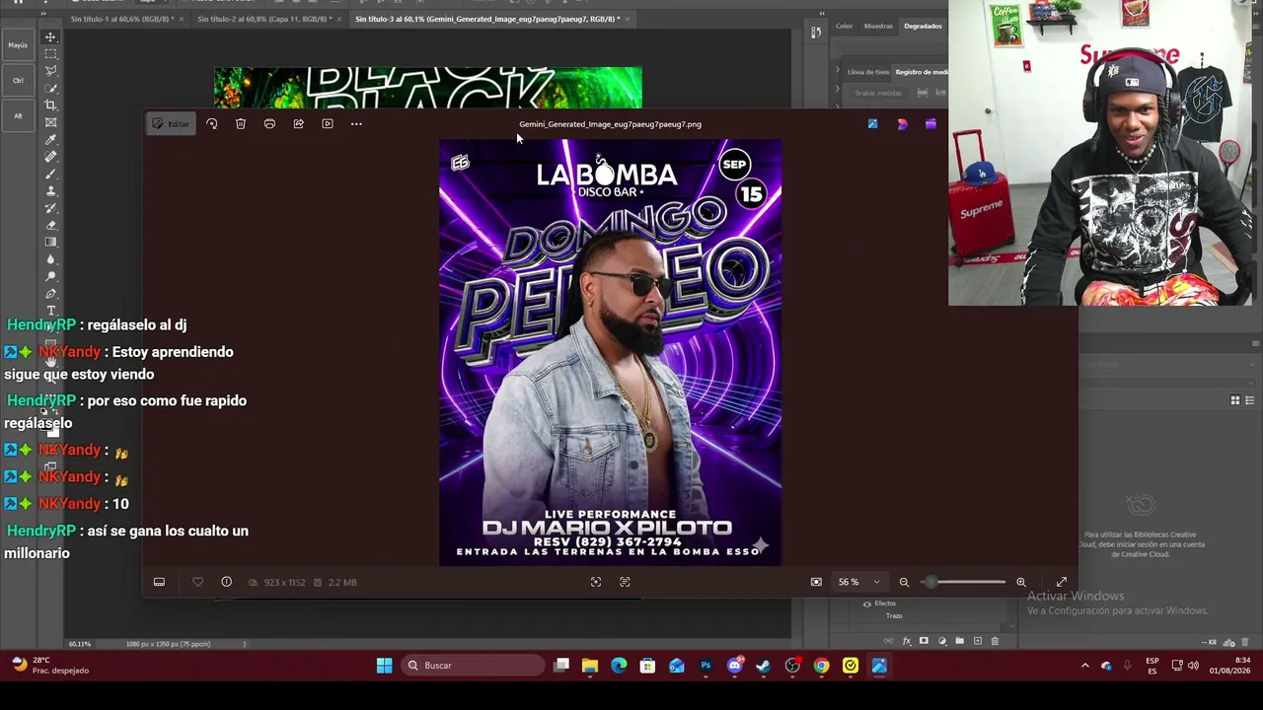Image resolution: width=1263 pixels, height=710 pixels.
Task: Show hidden system tray icons
Action: click(1085, 666)
